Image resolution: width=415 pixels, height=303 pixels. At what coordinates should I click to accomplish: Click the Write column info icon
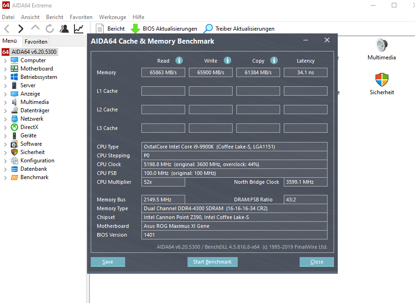[x=228, y=60]
